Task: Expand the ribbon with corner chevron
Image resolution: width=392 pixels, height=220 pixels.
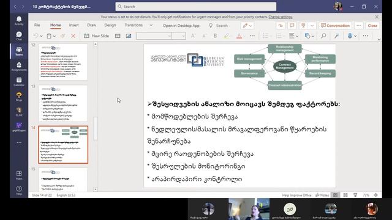Action: tap(379, 39)
